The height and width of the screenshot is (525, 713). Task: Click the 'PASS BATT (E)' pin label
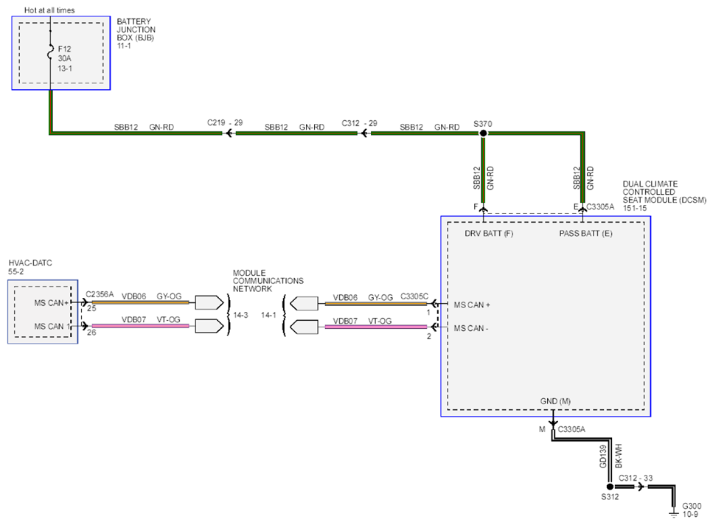[x=585, y=234]
